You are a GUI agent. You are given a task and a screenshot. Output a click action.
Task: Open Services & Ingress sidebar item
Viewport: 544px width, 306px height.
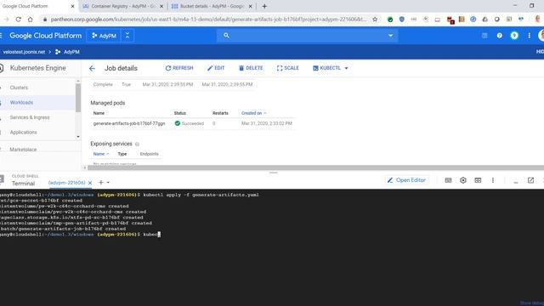pyautogui.click(x=30, y=117)
